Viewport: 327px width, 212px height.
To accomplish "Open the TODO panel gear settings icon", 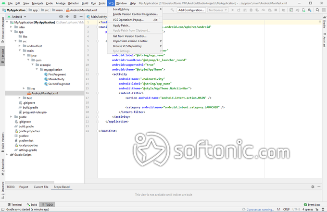I will [313, 187].
